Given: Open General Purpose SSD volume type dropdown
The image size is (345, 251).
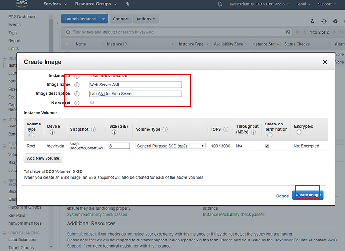Looking at the screenshot, I should tap(171, 146).
